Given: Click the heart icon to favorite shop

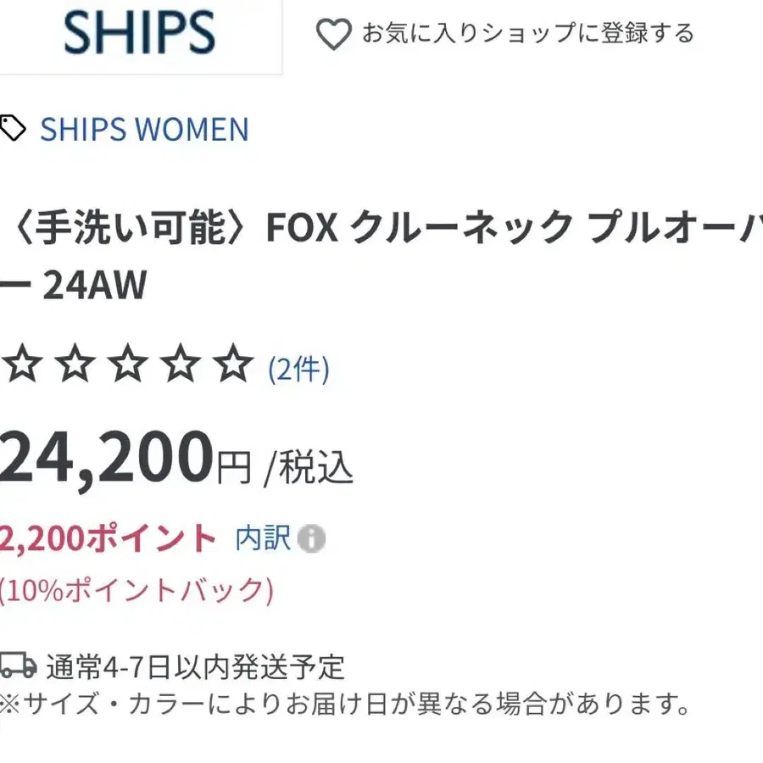Looking at the screenshot, I should click(x=333, y=34).
